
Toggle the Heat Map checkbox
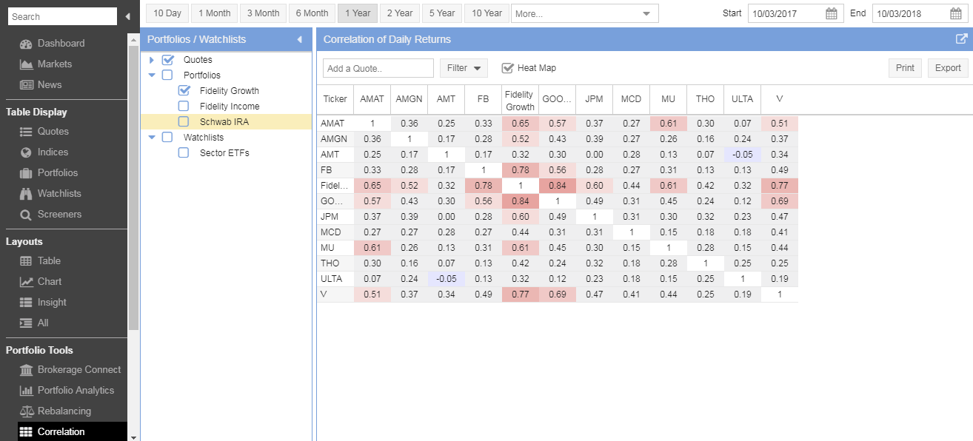508,68
